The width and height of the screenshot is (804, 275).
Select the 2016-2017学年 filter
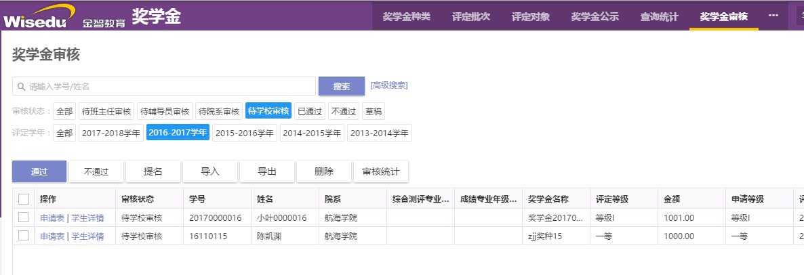[x=178, y=133]
